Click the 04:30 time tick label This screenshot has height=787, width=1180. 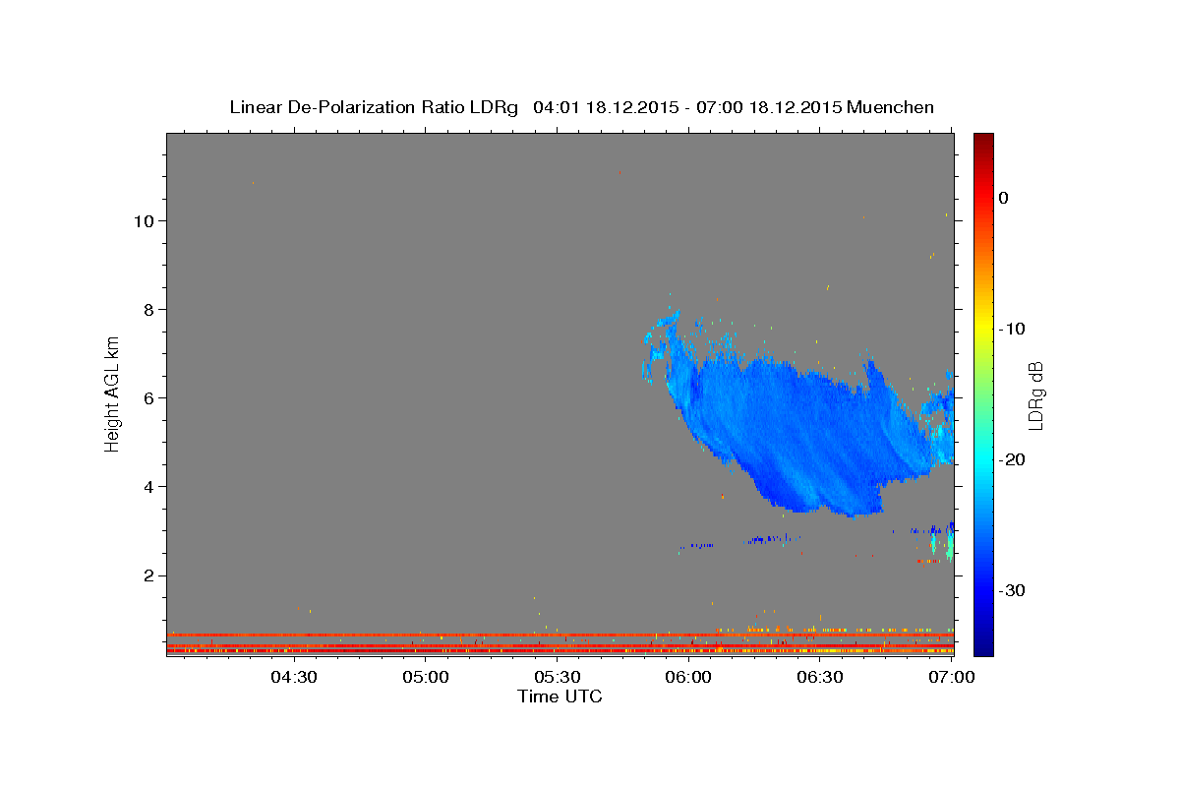click(294, 678)
